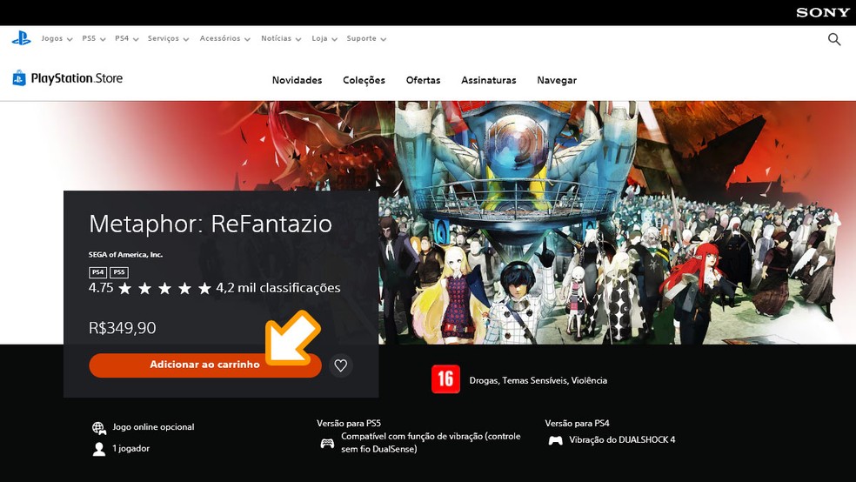Click the single player person icon
Image resolution: width=856 pixels, height=482 pixels.
tap(99, 449)
